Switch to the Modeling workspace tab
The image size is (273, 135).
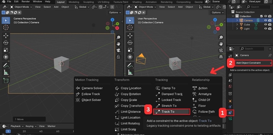pyautogui.click(x=74, y=2)
